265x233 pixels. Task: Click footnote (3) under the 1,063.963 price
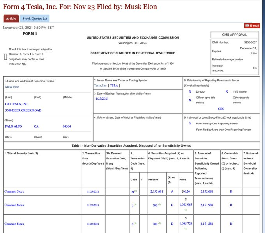(186, 210)
